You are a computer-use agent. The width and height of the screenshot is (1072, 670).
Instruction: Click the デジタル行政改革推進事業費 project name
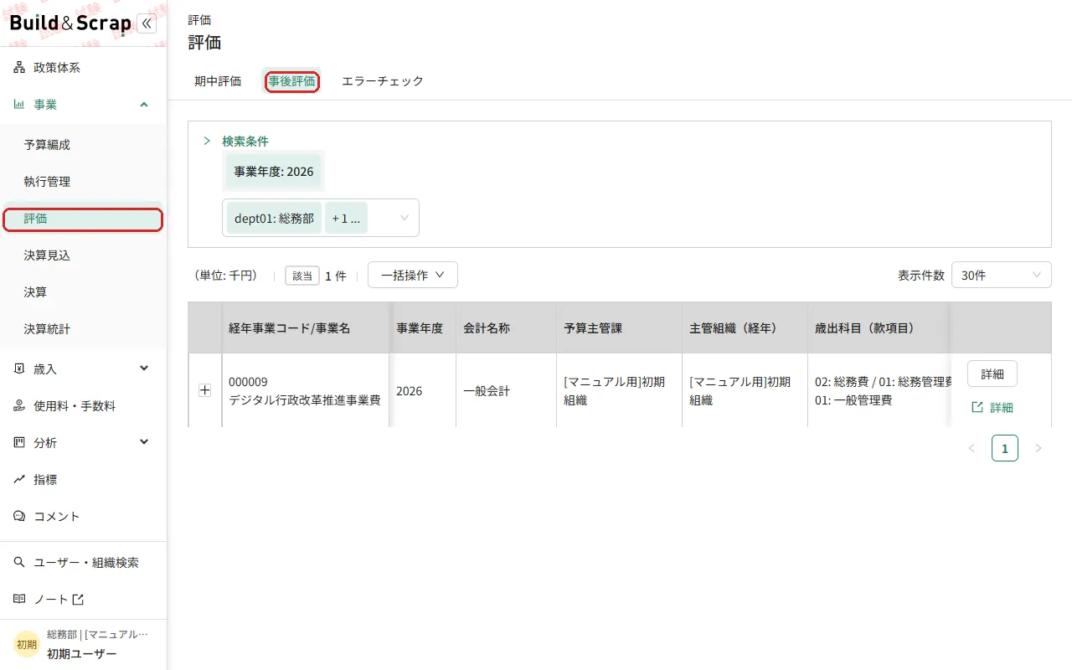(x=305, y=400)
